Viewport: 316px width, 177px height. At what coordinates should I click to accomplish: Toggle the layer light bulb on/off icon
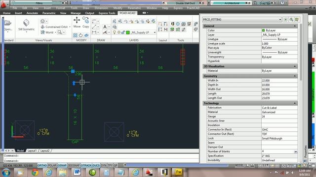(115, 32)
